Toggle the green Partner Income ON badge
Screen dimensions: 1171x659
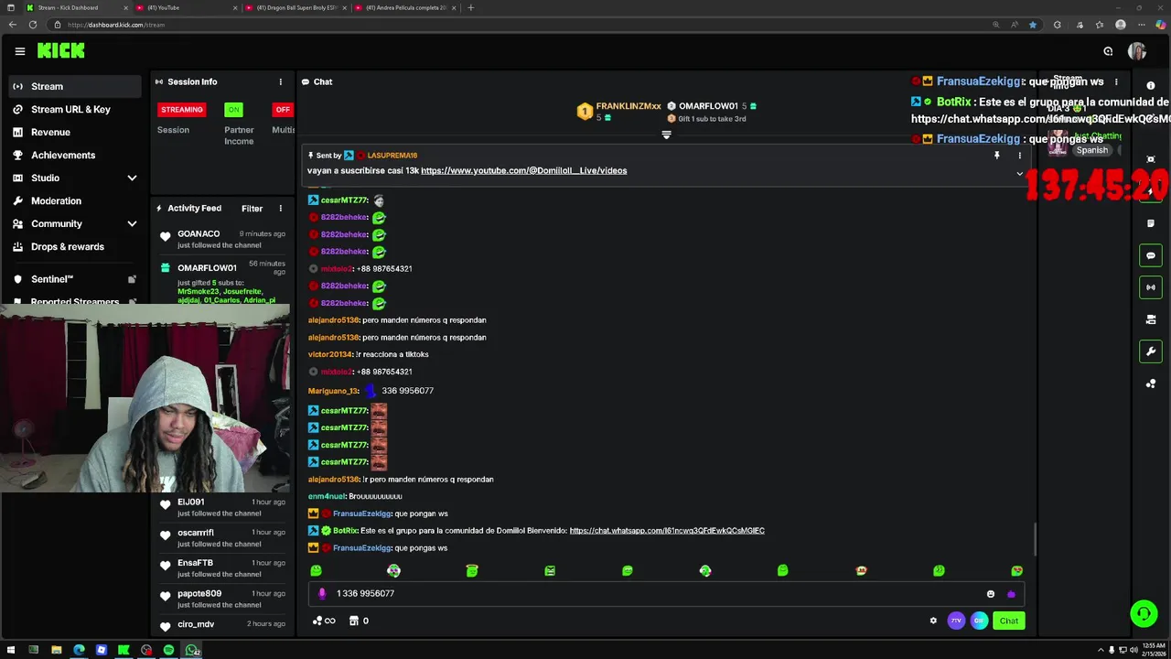tap(234, 110)
